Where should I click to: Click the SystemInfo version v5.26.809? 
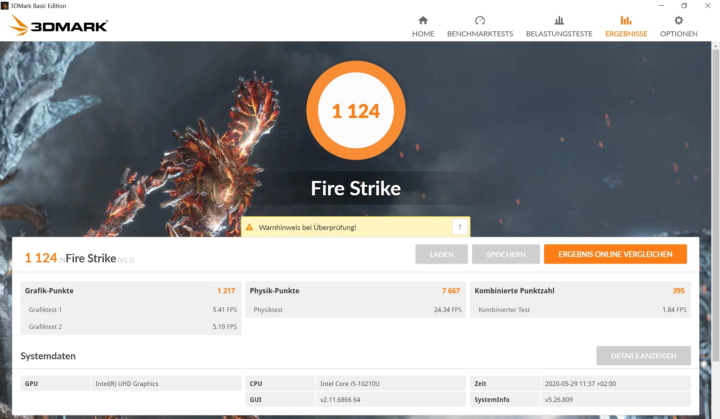(559, 400)
